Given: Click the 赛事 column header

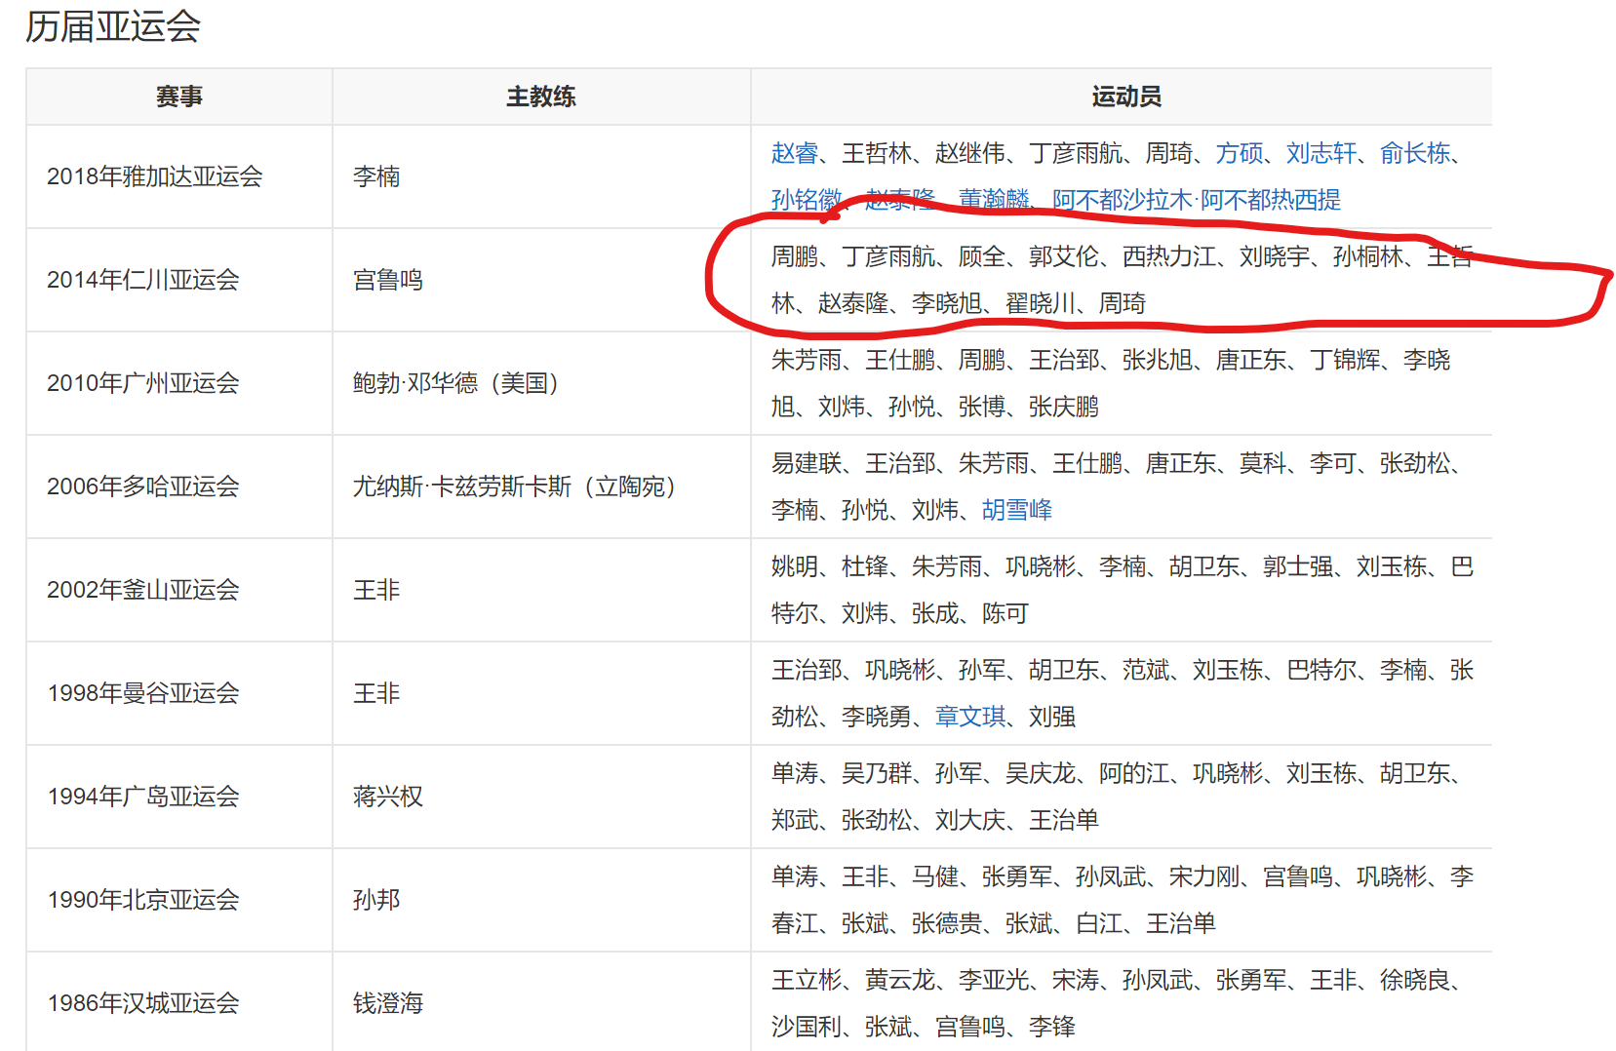Looking at the screenshot, I should (x=179, y=97).
